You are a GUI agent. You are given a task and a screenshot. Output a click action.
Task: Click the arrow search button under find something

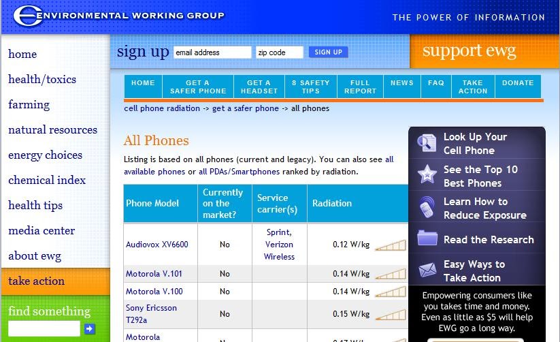(x=90, y=328)
